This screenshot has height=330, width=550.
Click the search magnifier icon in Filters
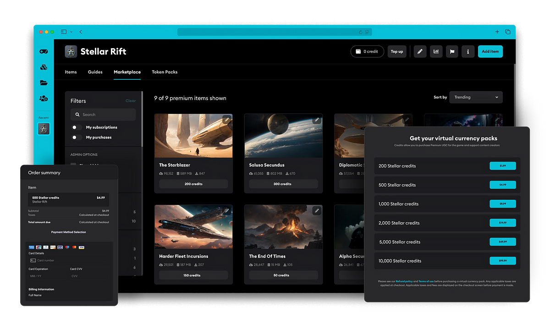(x=77, y=115)
